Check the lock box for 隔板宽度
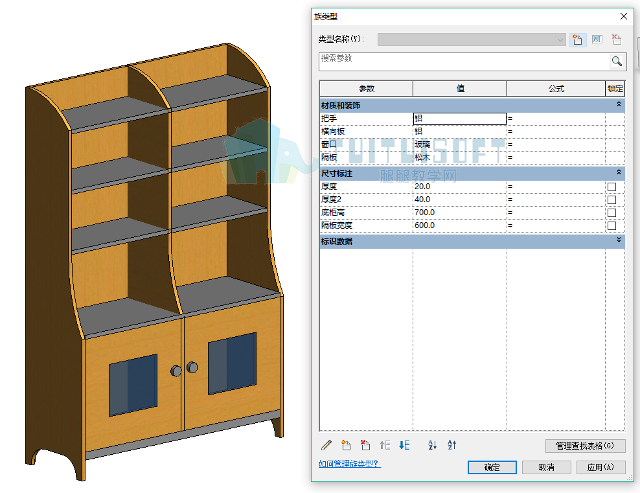The height and width of the screenshot is (493, 640). pos(611,226)
